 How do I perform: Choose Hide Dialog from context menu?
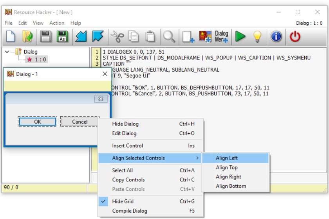coord(150,124)
